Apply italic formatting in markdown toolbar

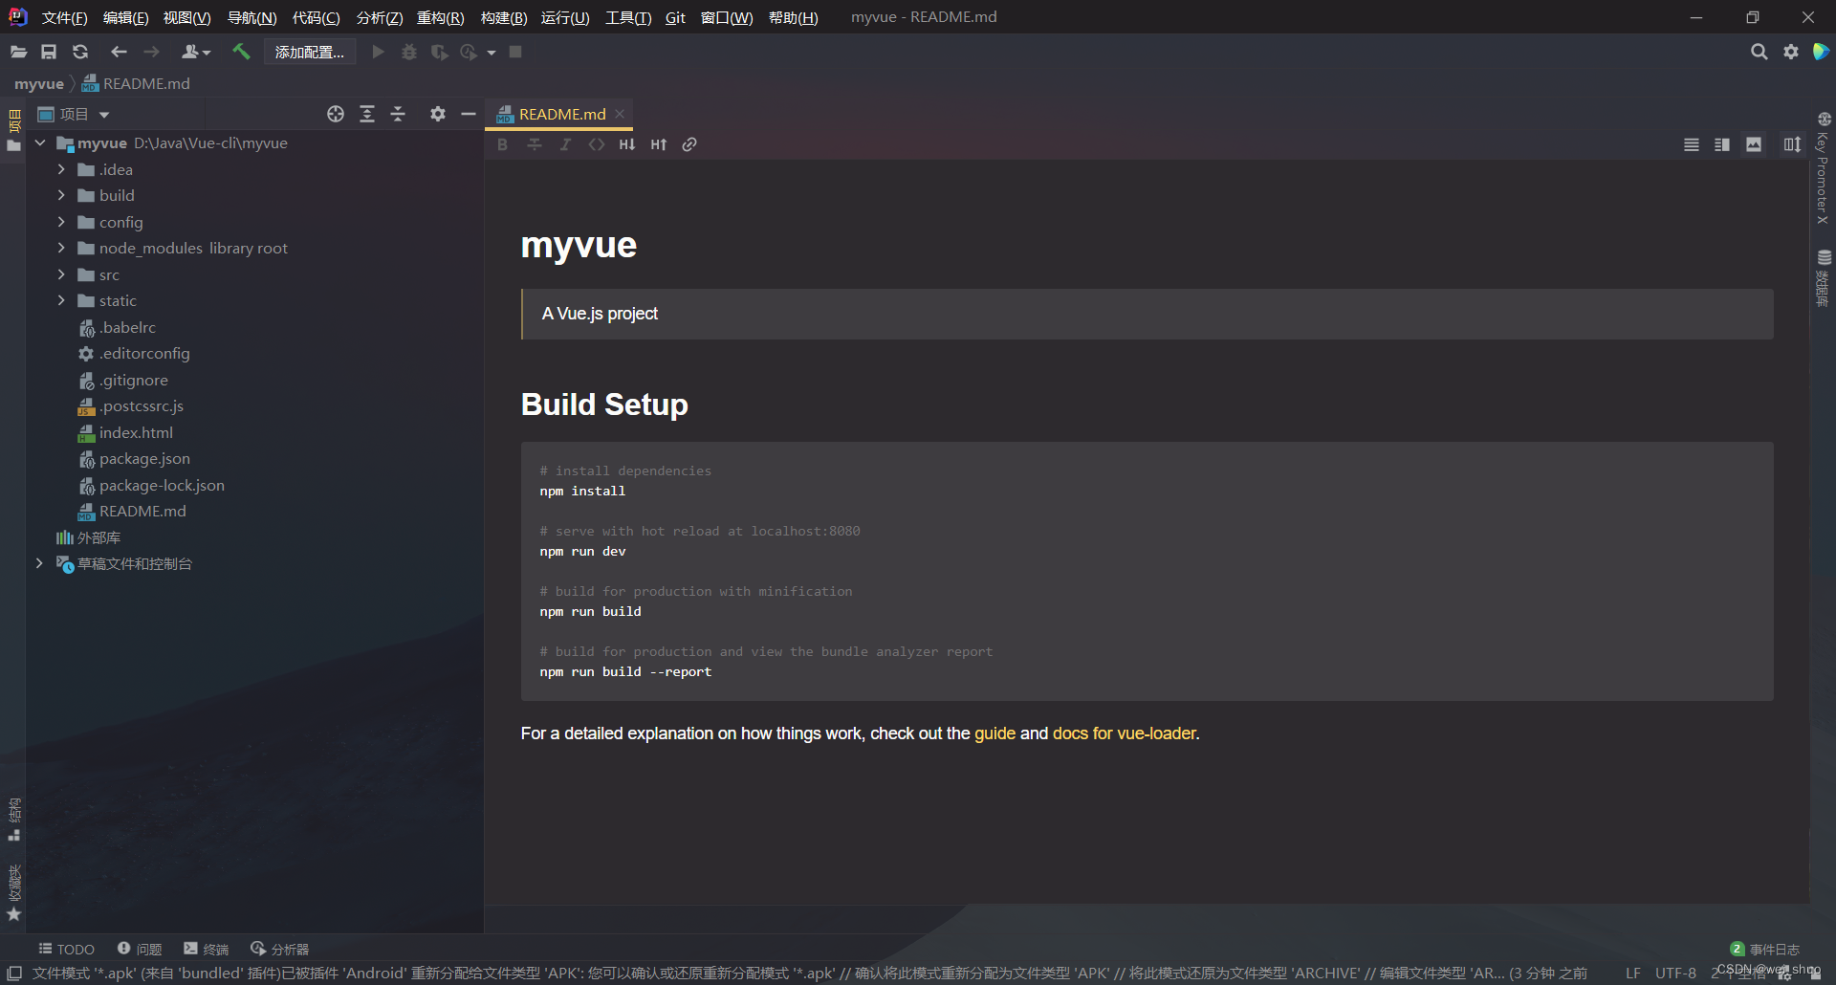coord(565,144)
